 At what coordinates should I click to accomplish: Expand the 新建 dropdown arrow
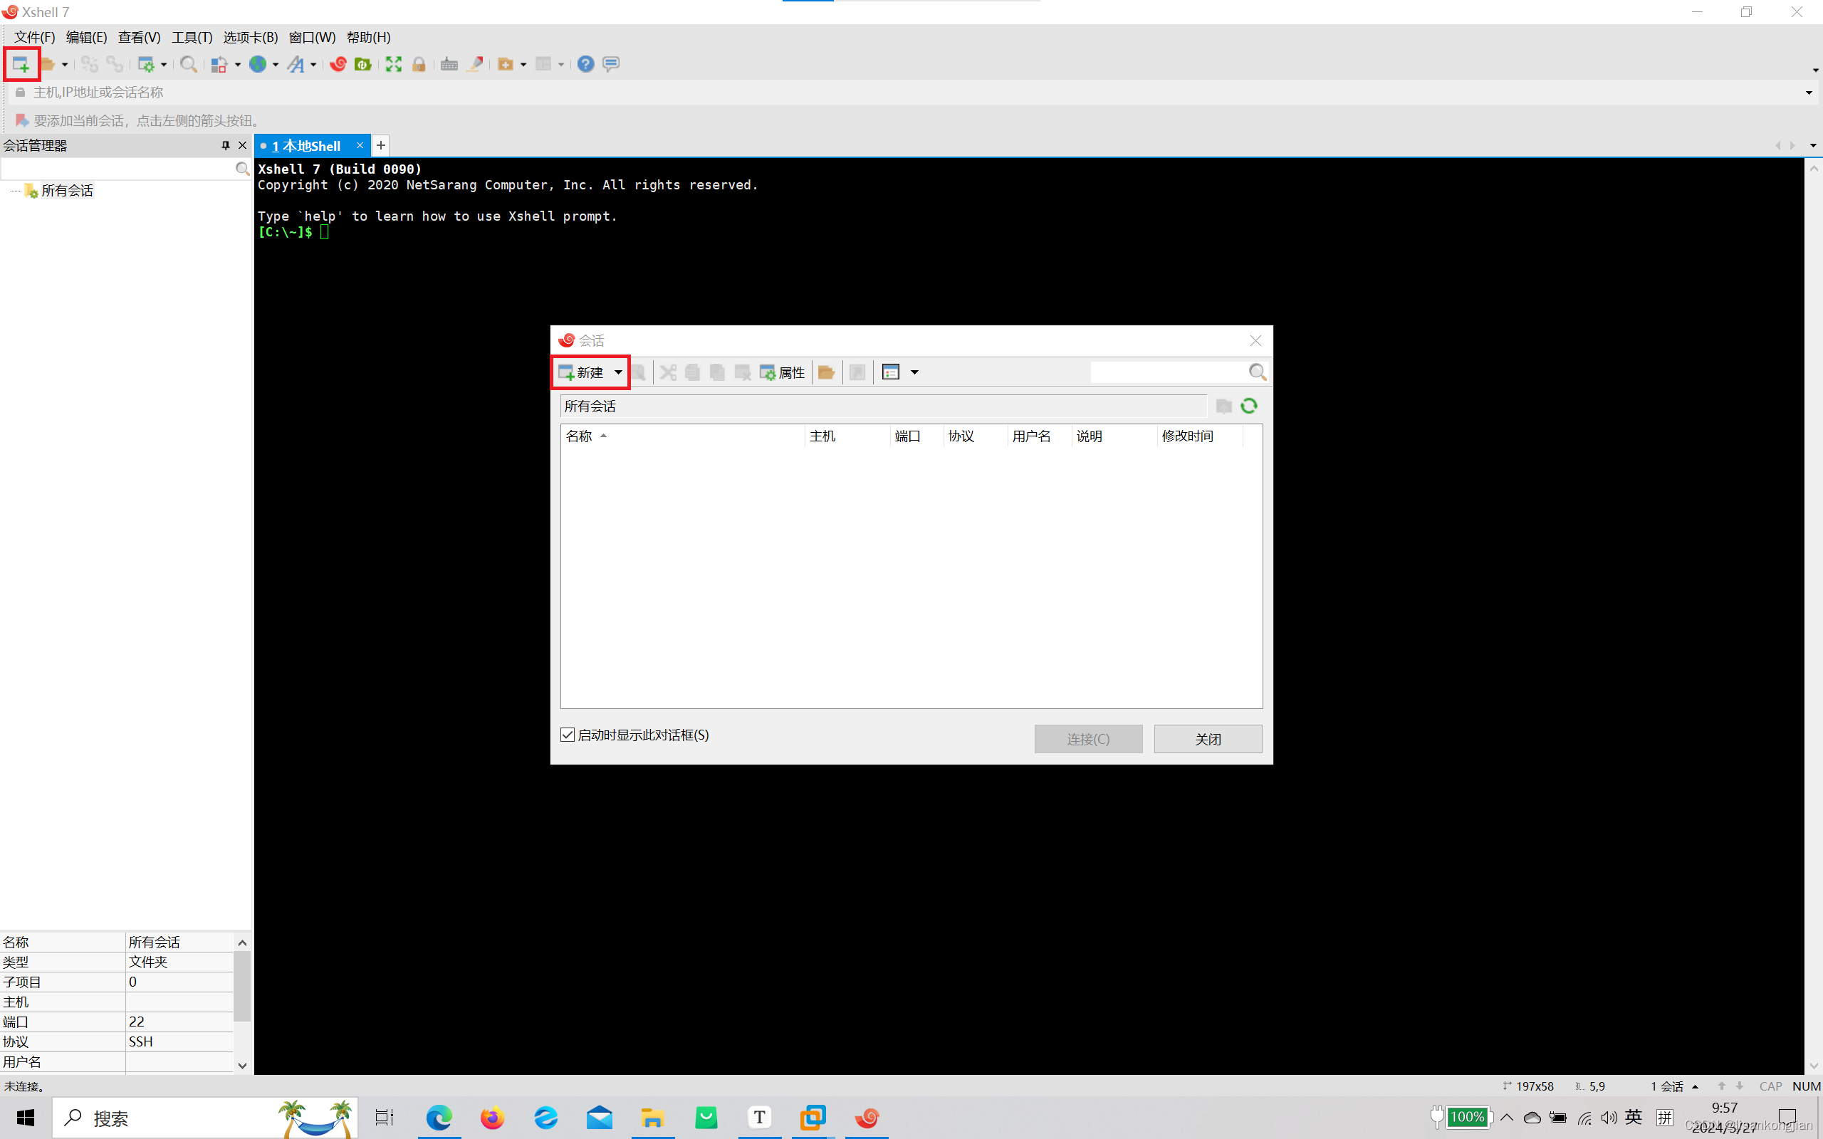coord(617,372)
